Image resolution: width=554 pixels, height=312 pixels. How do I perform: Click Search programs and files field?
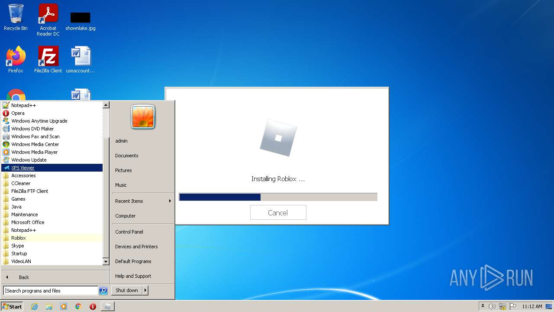point(51,291)
